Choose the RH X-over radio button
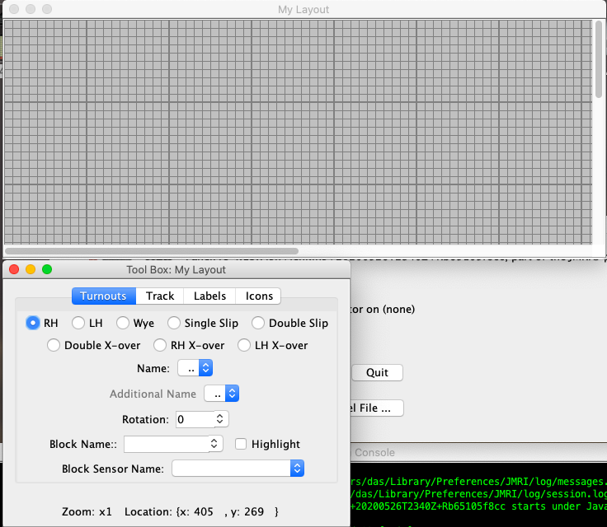 pos(160,345)
